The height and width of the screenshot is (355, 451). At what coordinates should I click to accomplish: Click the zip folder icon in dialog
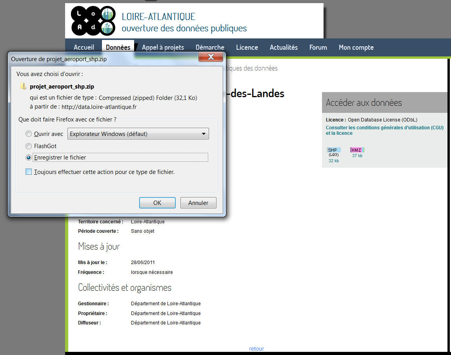click(24, 87)
